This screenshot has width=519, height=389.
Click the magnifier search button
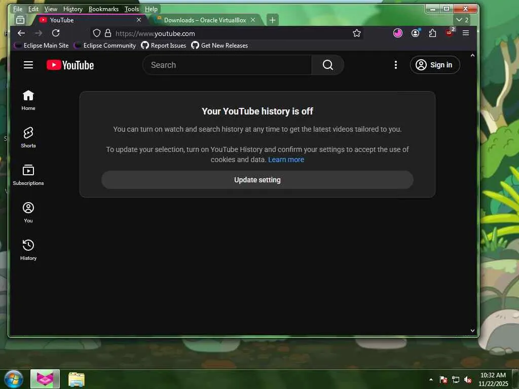328,65
